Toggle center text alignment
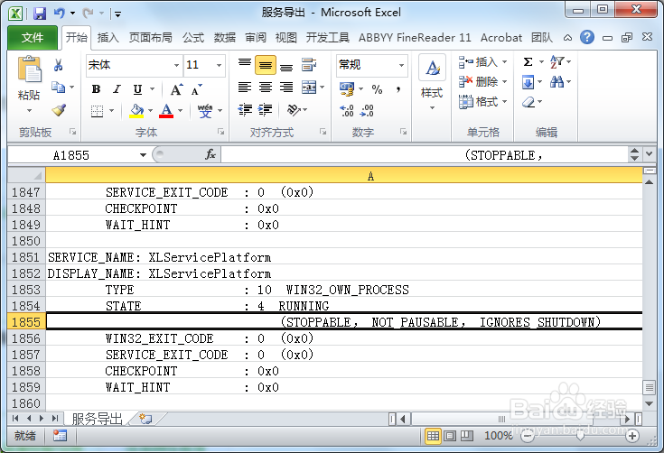This screenshot has width=664, height=453. tap(266, 88)
